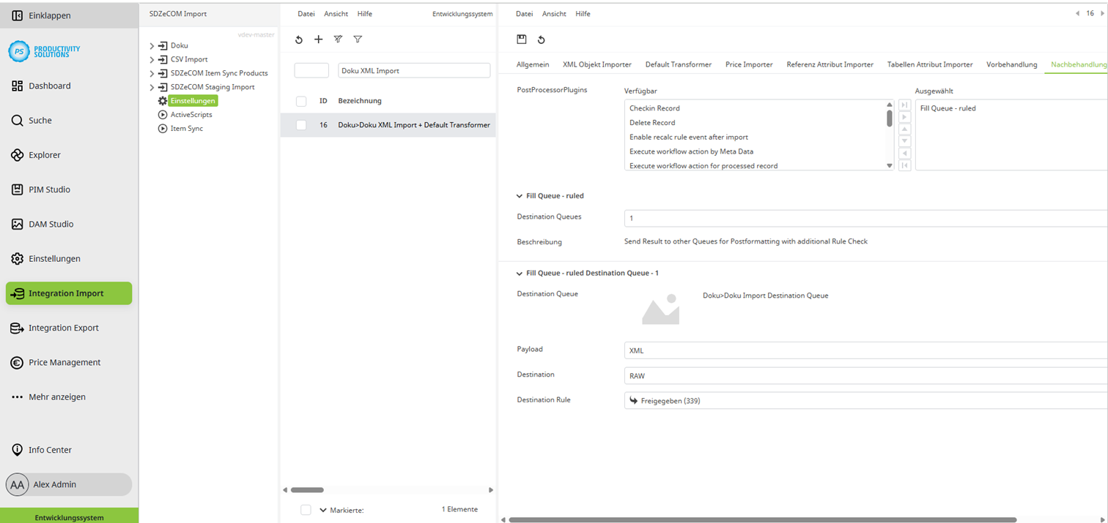Check the checkbox for row ID 16
1108x523 pixels.
pyautogui.click(x=301, y=125)
